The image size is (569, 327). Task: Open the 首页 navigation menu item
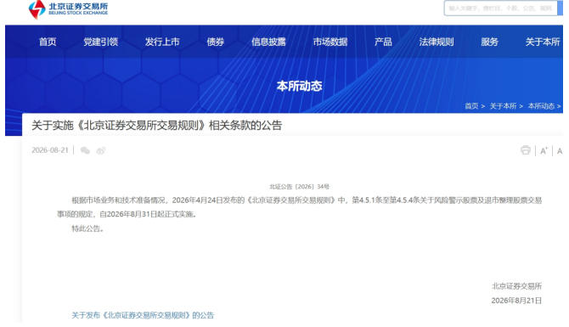click(x=48, y=42)
